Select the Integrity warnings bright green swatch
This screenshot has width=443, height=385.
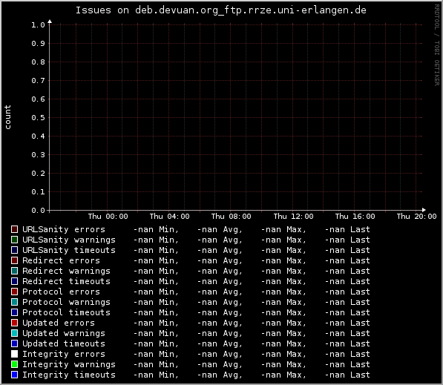[14, 364]
